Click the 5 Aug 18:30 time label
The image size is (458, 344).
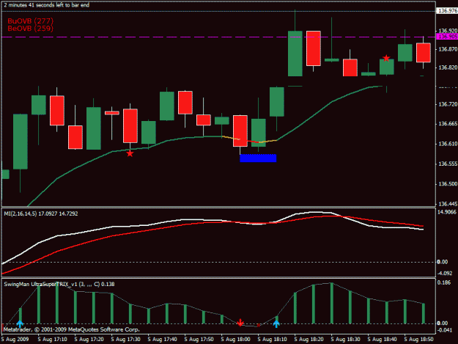[x=346, y=340]
